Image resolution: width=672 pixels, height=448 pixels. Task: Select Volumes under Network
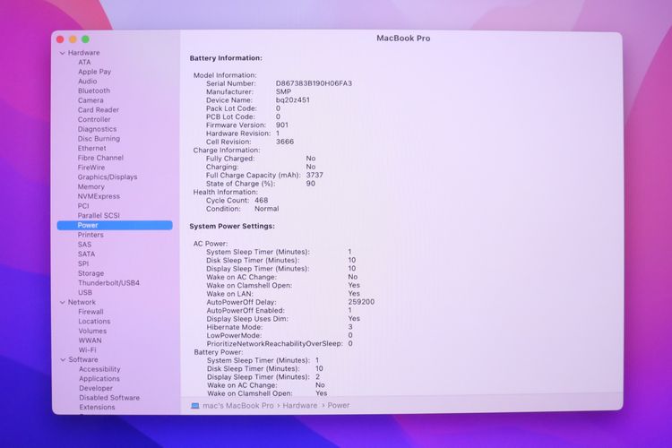(92, 331)
